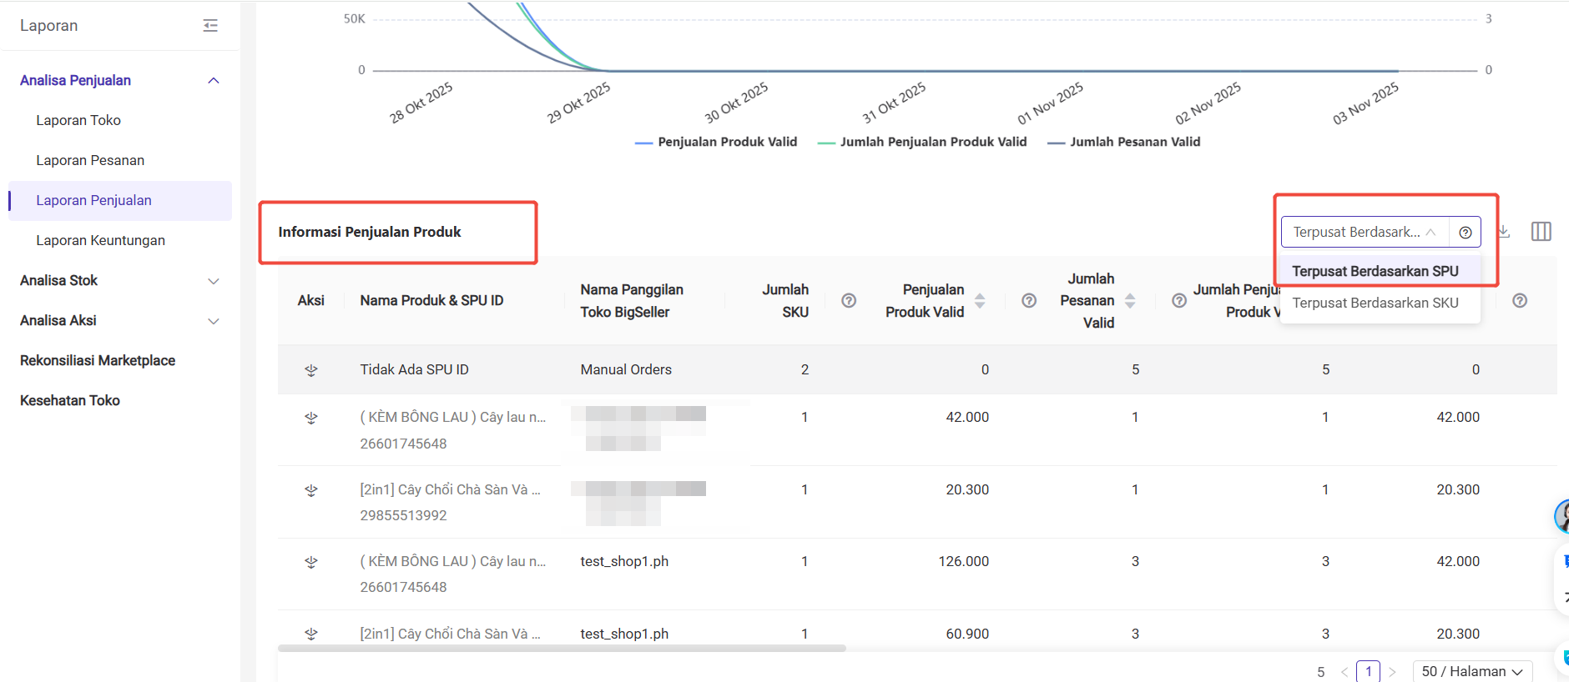The height and width of the screenshot is (682, 1569).
Task: Toggle Jumlah Pesanan Valid chart legend
Action: coord(1124,143)
